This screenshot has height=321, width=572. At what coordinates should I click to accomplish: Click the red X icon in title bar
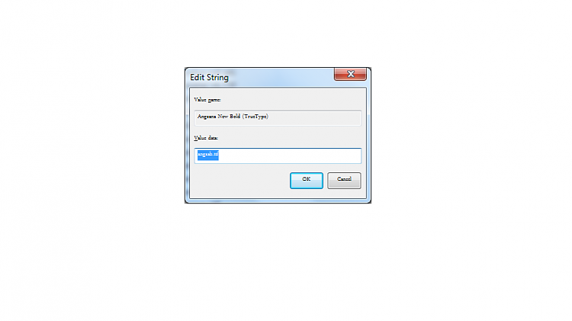tap(350, 74)
